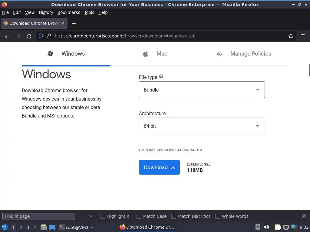Open the tracking protection shield icon
This screenshot has width=310, height=232.
pos(41,36)
